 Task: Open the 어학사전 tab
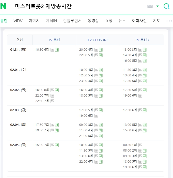pos(139,21)
